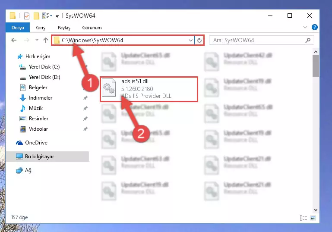This screenshot has width=332, height=232.
Task: Expand the ribbon with the chevron
Action: click(x=305, y=27)
